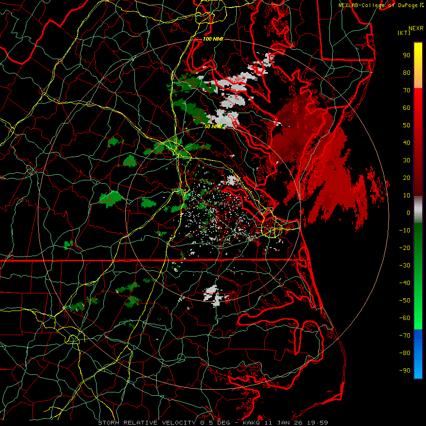Select the 70 value on velocity scale
Image resolution: width=426 pixels, height=426 pixels.
(407, 90)
